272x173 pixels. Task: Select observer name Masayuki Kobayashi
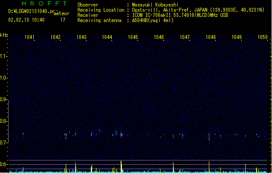(155, 5)
